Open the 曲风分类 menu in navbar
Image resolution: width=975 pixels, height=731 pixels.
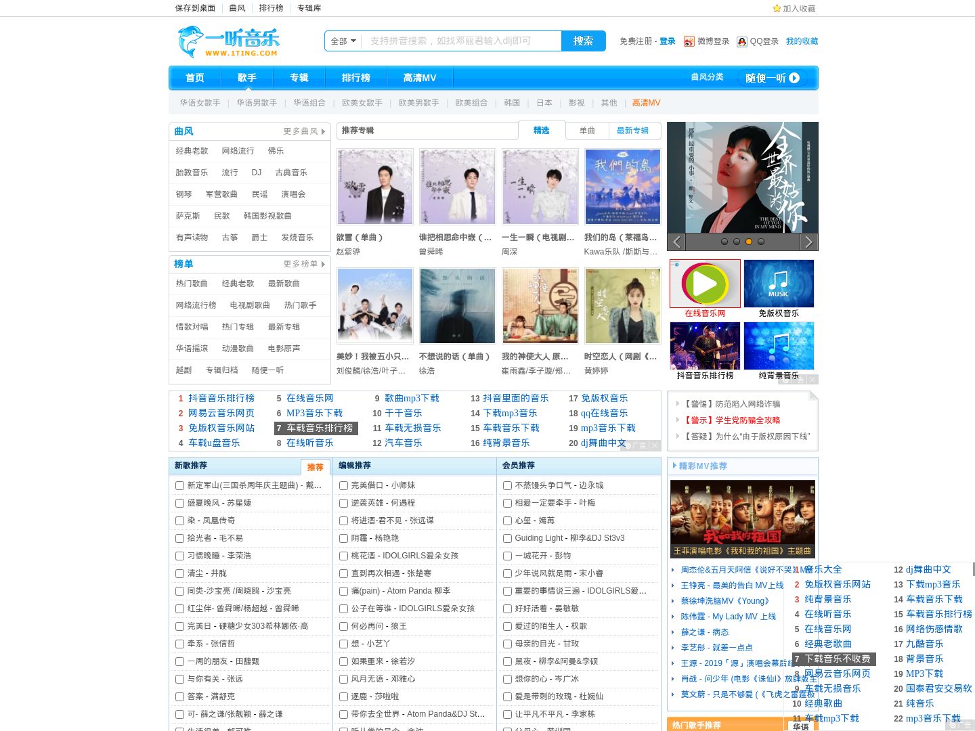[707, 77]
